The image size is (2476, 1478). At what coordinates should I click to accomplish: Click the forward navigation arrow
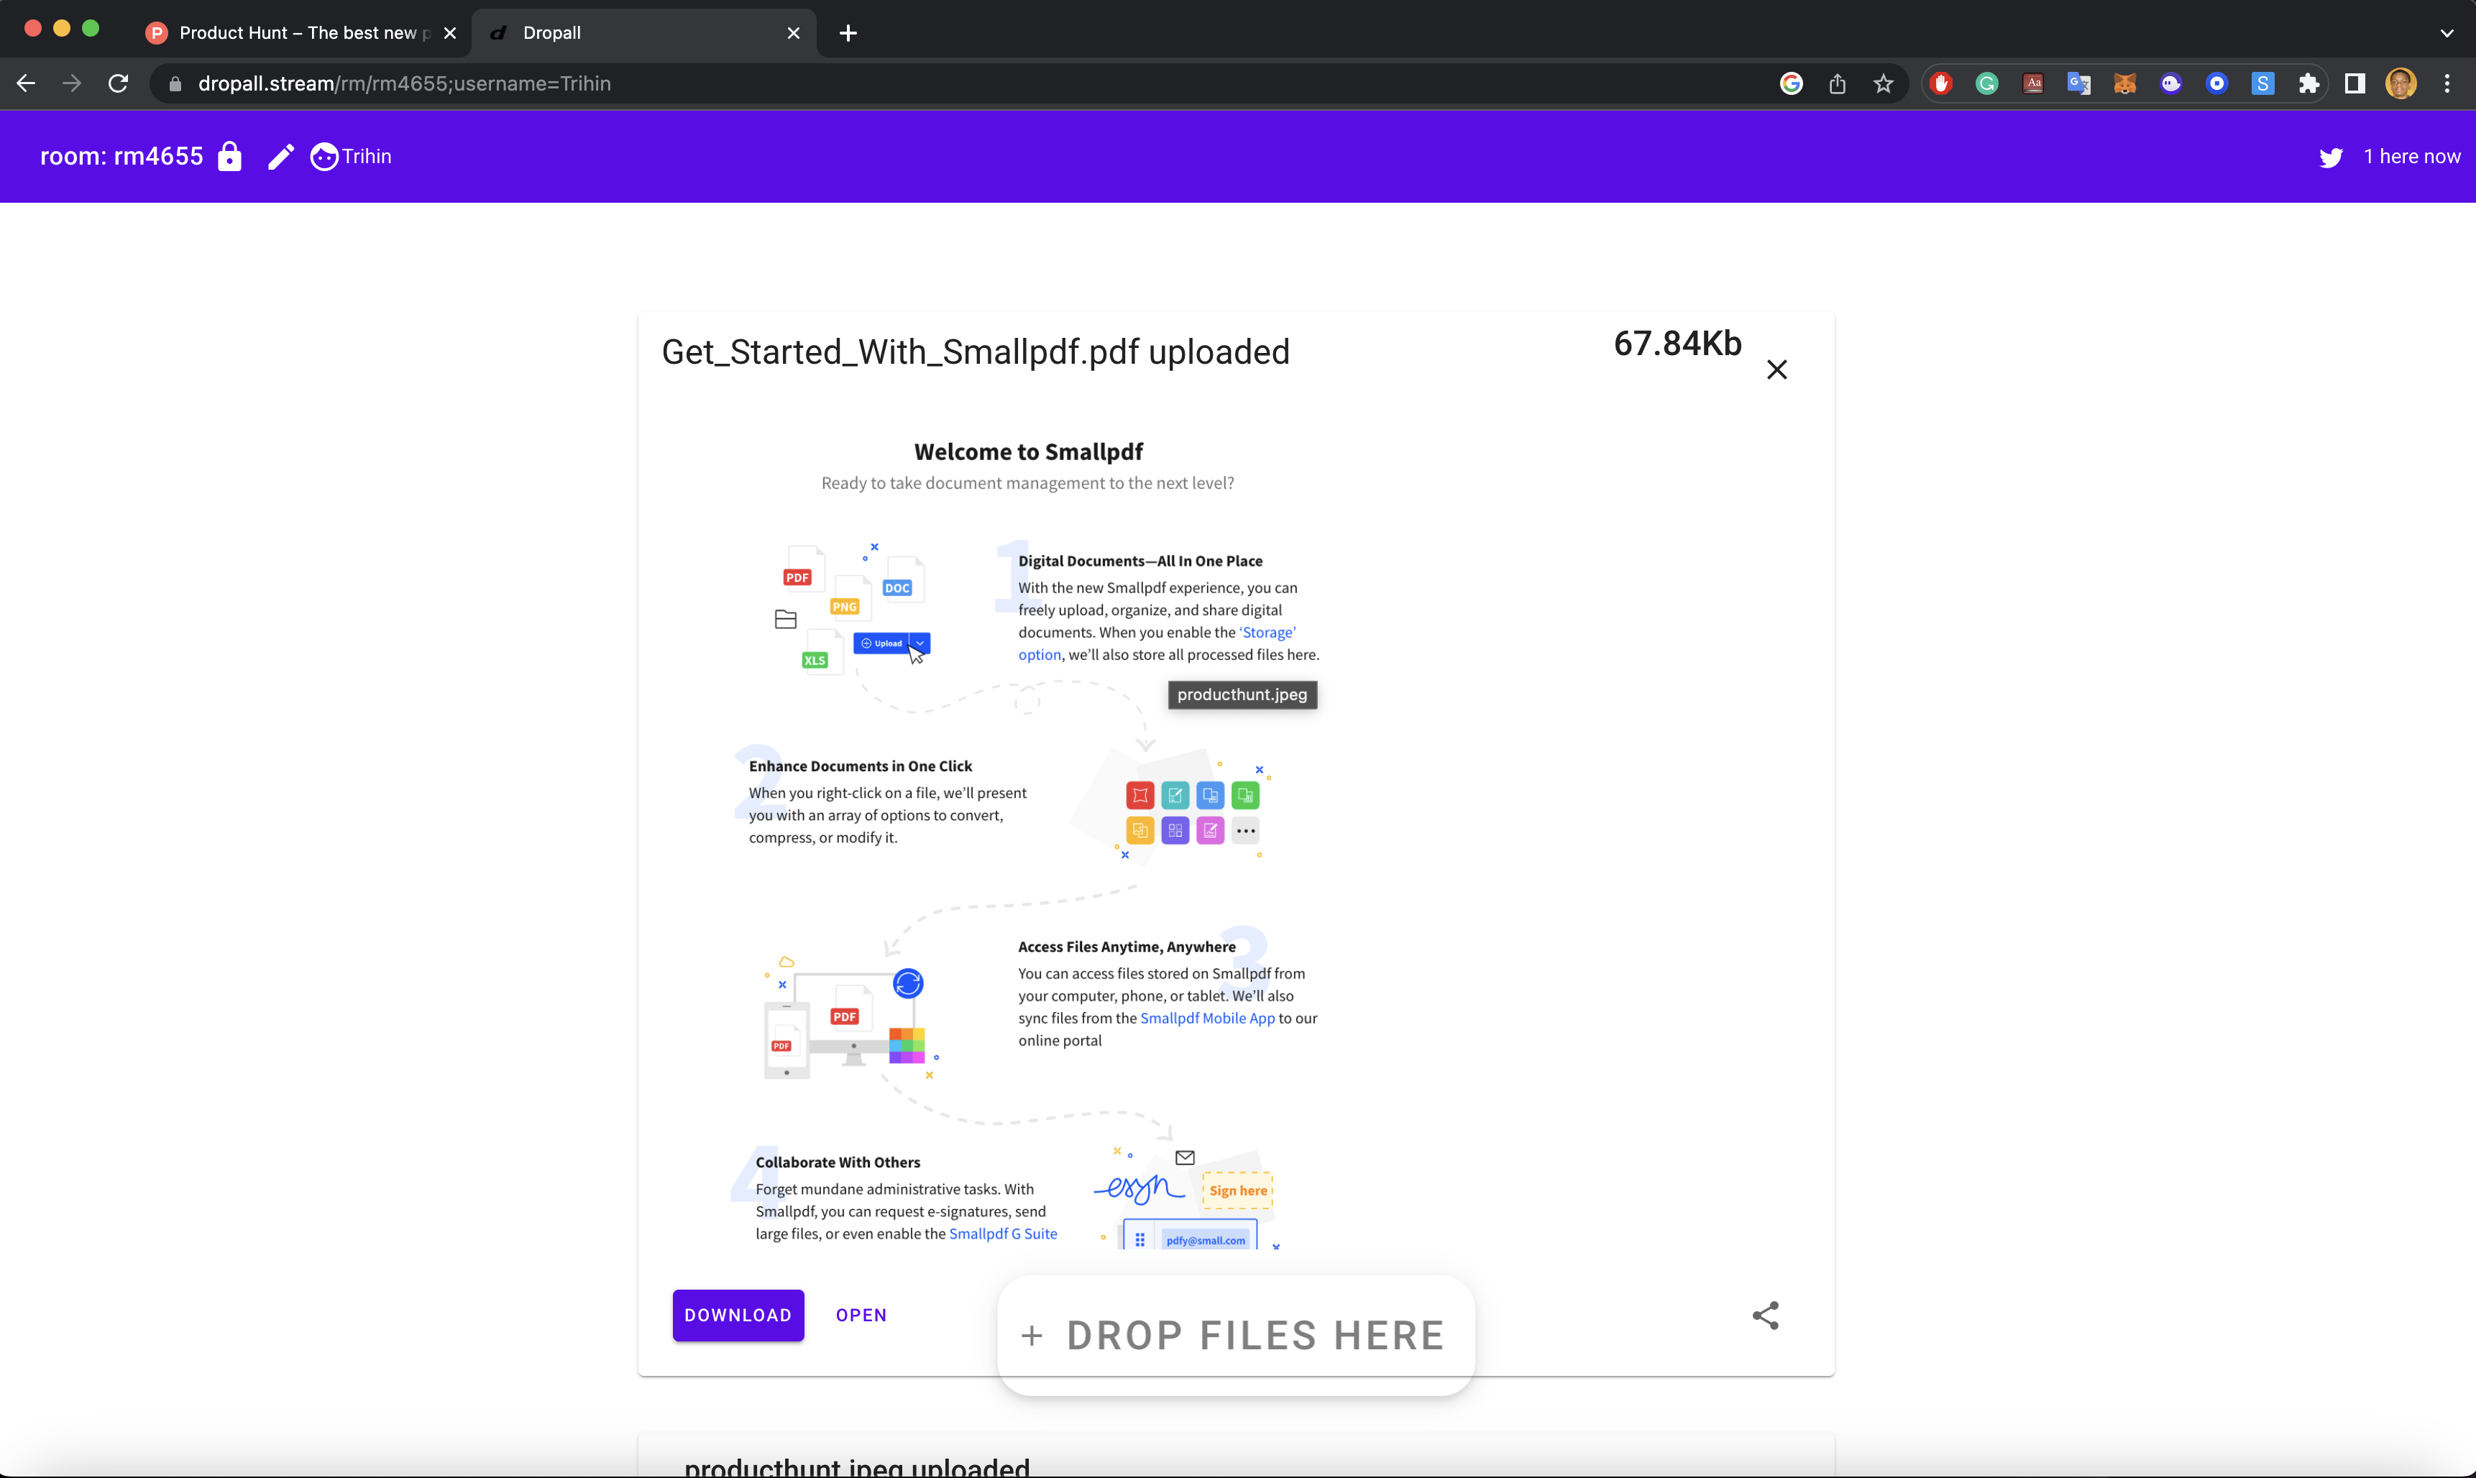click(72, 83)
